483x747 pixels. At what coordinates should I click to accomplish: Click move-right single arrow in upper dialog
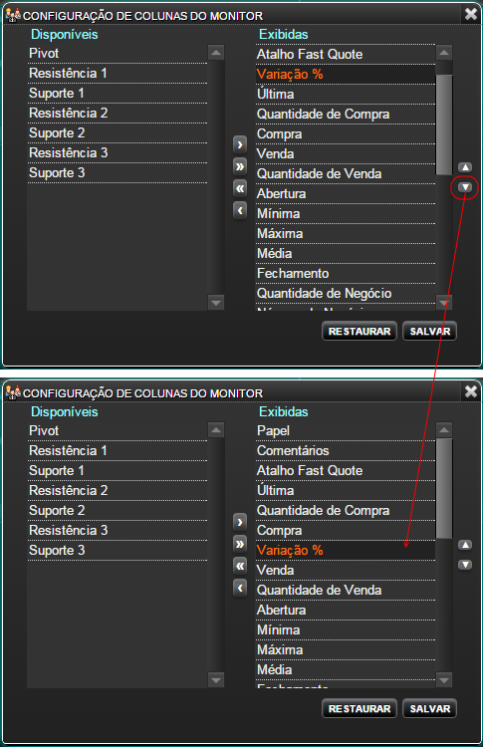click(240, 144)
